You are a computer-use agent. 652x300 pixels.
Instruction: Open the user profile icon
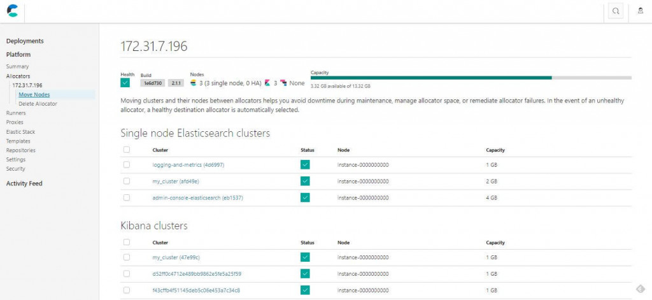tap(641, 11)
